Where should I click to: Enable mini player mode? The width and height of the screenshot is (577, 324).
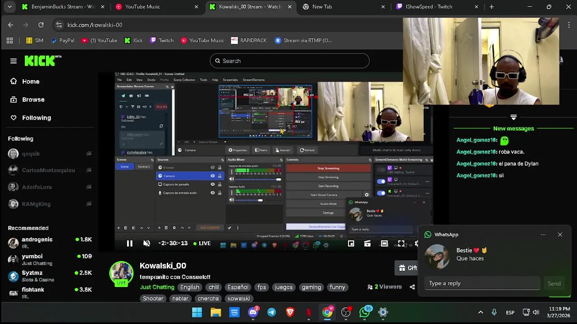(351, 243)
